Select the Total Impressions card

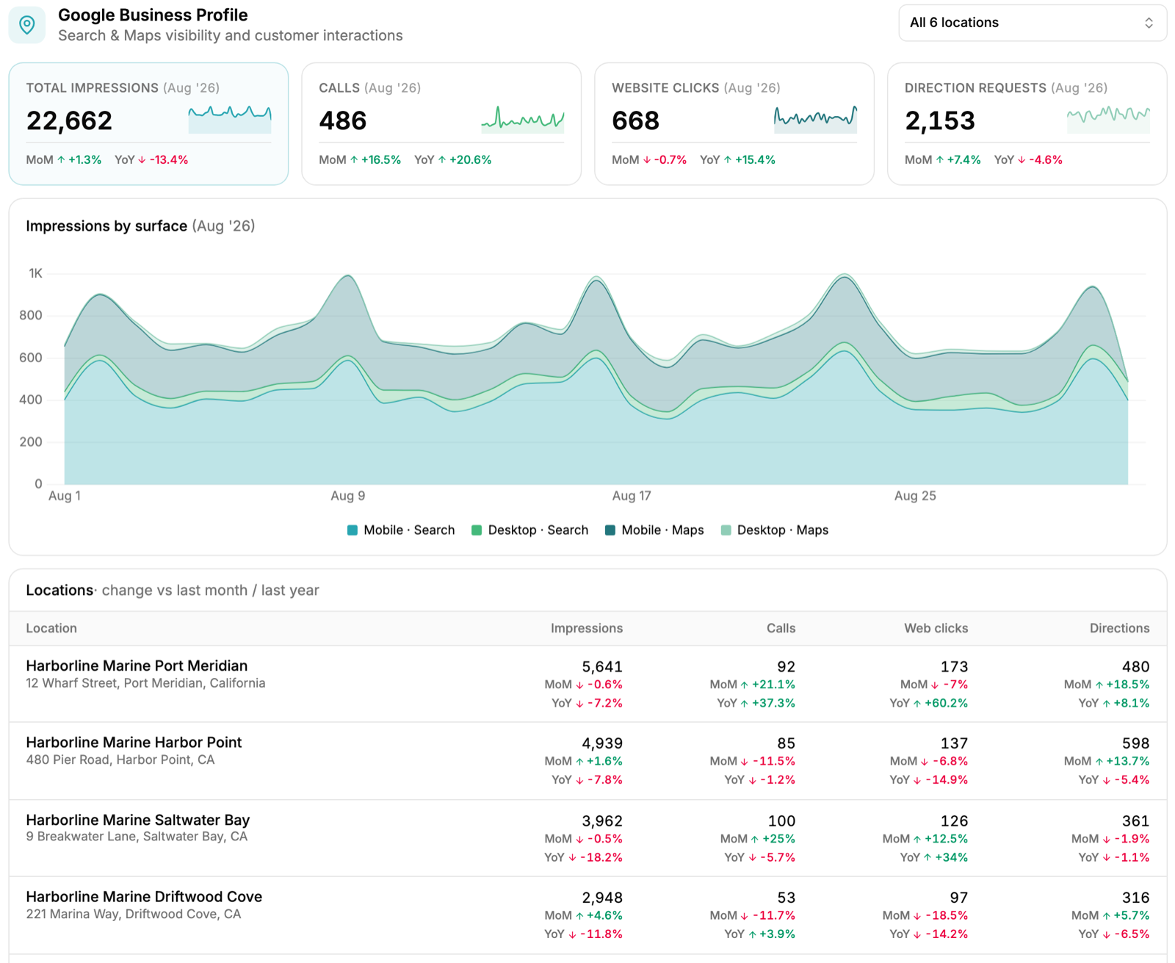pos(148,123)
